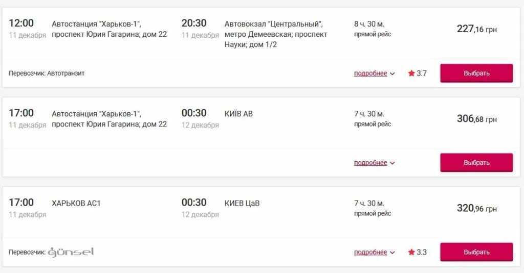
Task: Open 'подробнее' link for КИЕВ ЦаВ trip
Action: coord(370,252)
